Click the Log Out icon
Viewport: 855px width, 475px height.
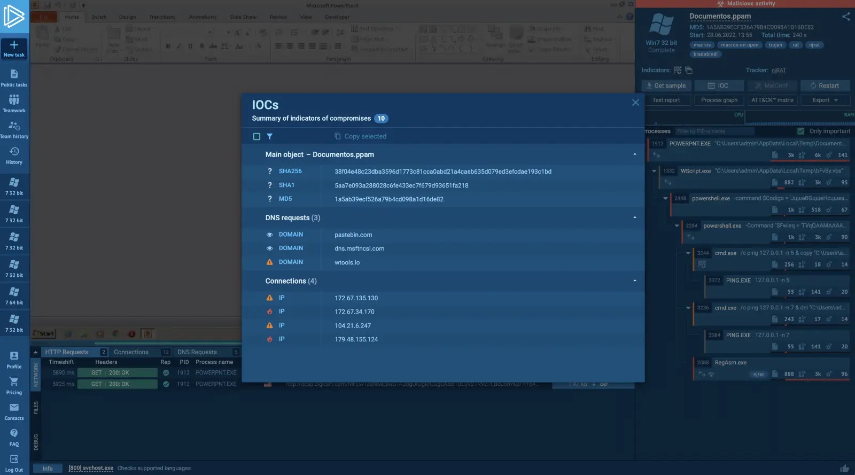(x=14, y=459)
